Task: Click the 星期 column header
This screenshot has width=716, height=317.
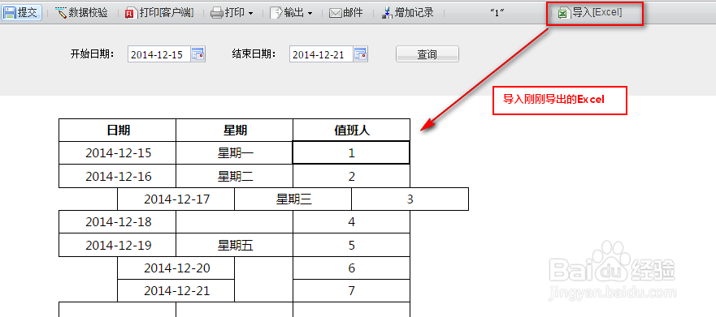Action: point(234,131)
